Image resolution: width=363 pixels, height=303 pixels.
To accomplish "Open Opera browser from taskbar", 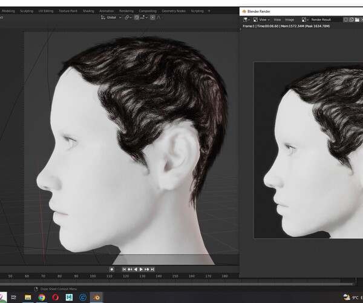I will pos(55,297).
